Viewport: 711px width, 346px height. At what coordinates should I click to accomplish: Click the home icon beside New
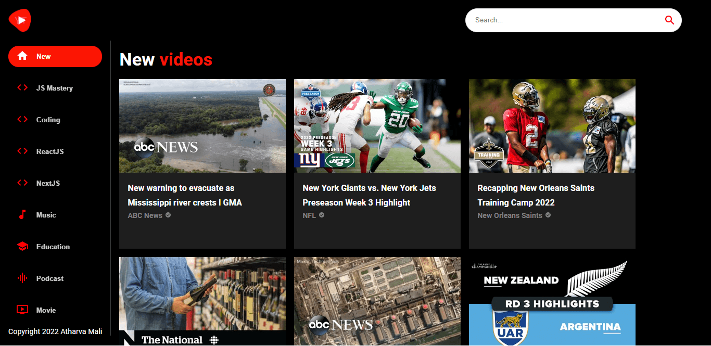click(22, 56)
